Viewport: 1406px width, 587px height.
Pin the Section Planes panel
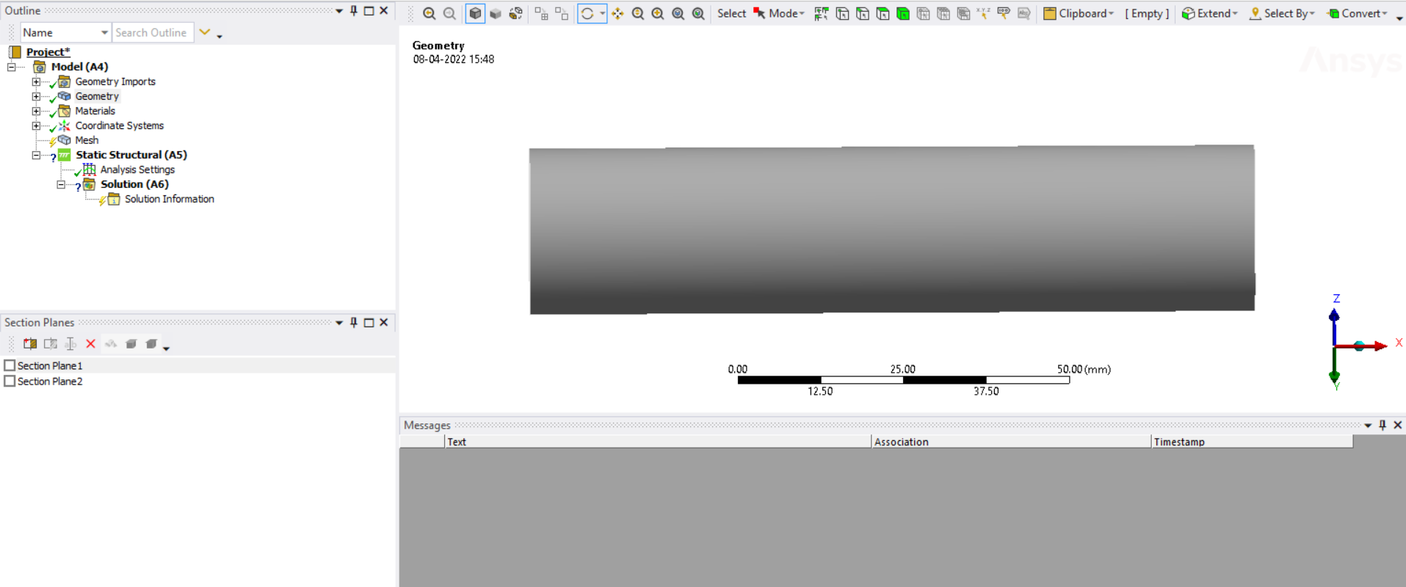(354, 322)
